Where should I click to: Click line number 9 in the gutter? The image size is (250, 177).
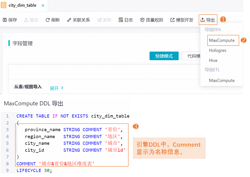[7, 170]
